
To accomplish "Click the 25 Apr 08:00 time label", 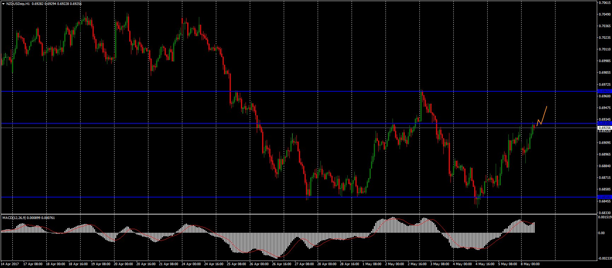I will [236, 264].
